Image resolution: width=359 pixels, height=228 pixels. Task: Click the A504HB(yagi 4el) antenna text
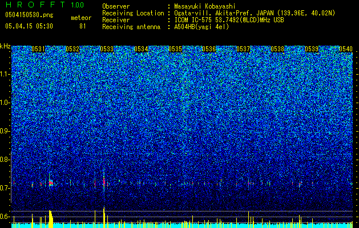click(x=201, y=27)
